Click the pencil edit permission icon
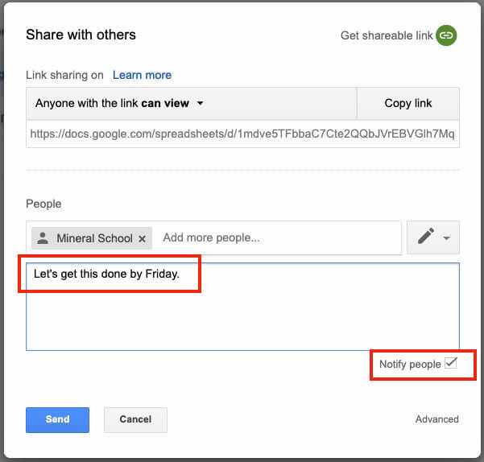The height and width of the screenshot is (462, 484). point(426,237)
